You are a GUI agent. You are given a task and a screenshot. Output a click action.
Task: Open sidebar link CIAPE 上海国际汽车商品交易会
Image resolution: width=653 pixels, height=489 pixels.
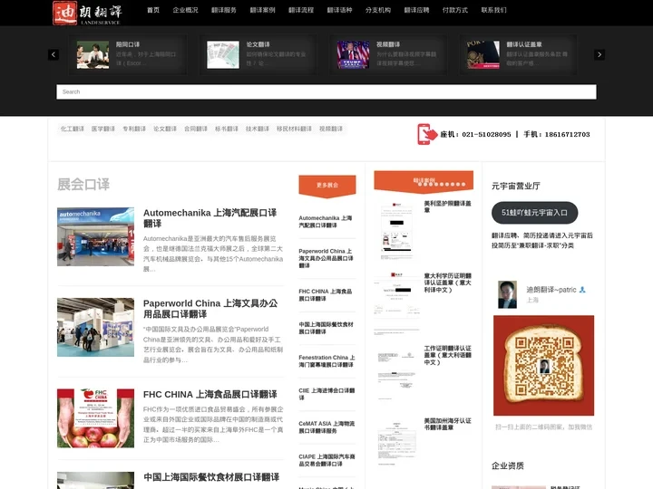click(x=326, y=460)
